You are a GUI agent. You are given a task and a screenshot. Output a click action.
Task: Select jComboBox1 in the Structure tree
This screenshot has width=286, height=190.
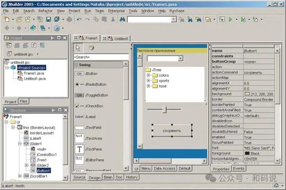pos(44,155)
